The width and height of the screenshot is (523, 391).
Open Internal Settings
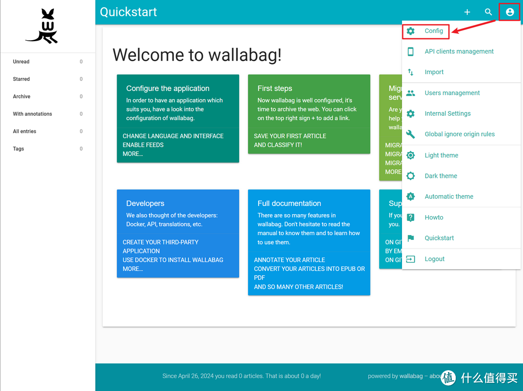pos(447,113)
